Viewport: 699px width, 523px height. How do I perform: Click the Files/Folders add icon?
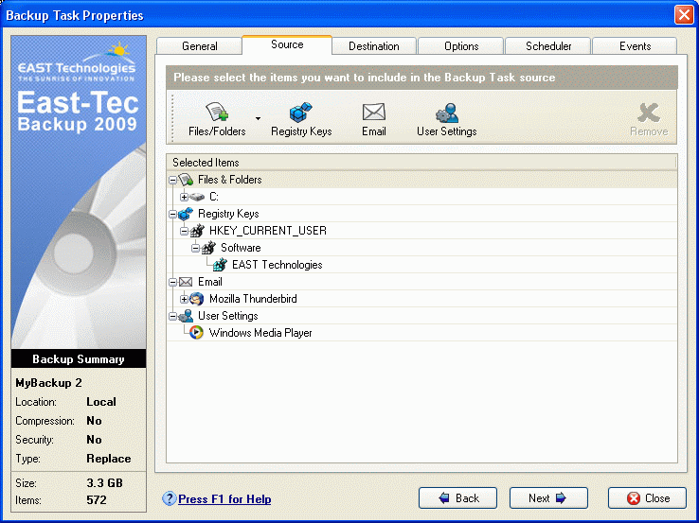click(217, 112)
